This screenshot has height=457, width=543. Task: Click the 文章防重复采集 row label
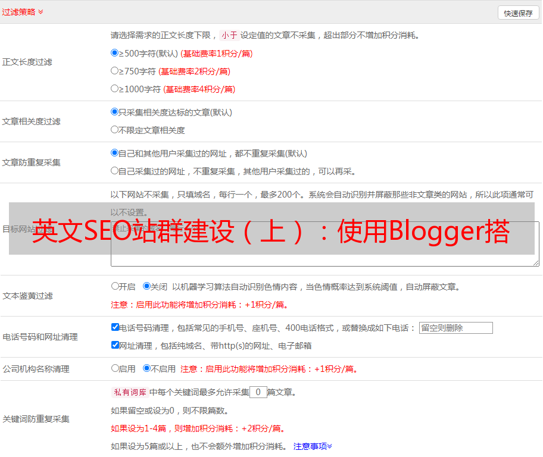pos(31,162)
